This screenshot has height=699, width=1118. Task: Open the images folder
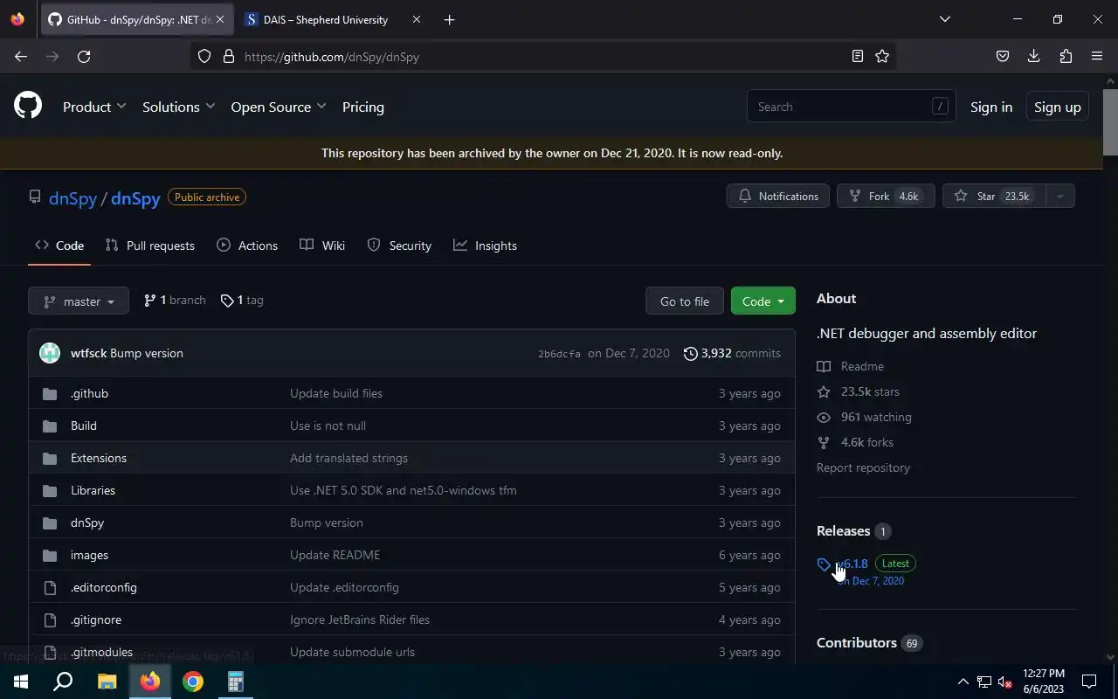click(89, 555)
